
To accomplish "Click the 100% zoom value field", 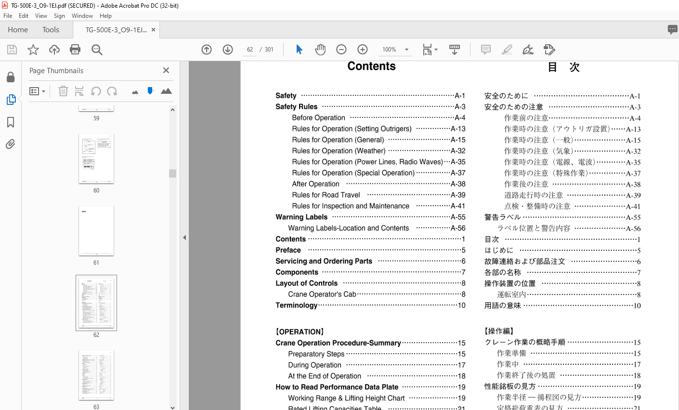I will pos(389,50).
